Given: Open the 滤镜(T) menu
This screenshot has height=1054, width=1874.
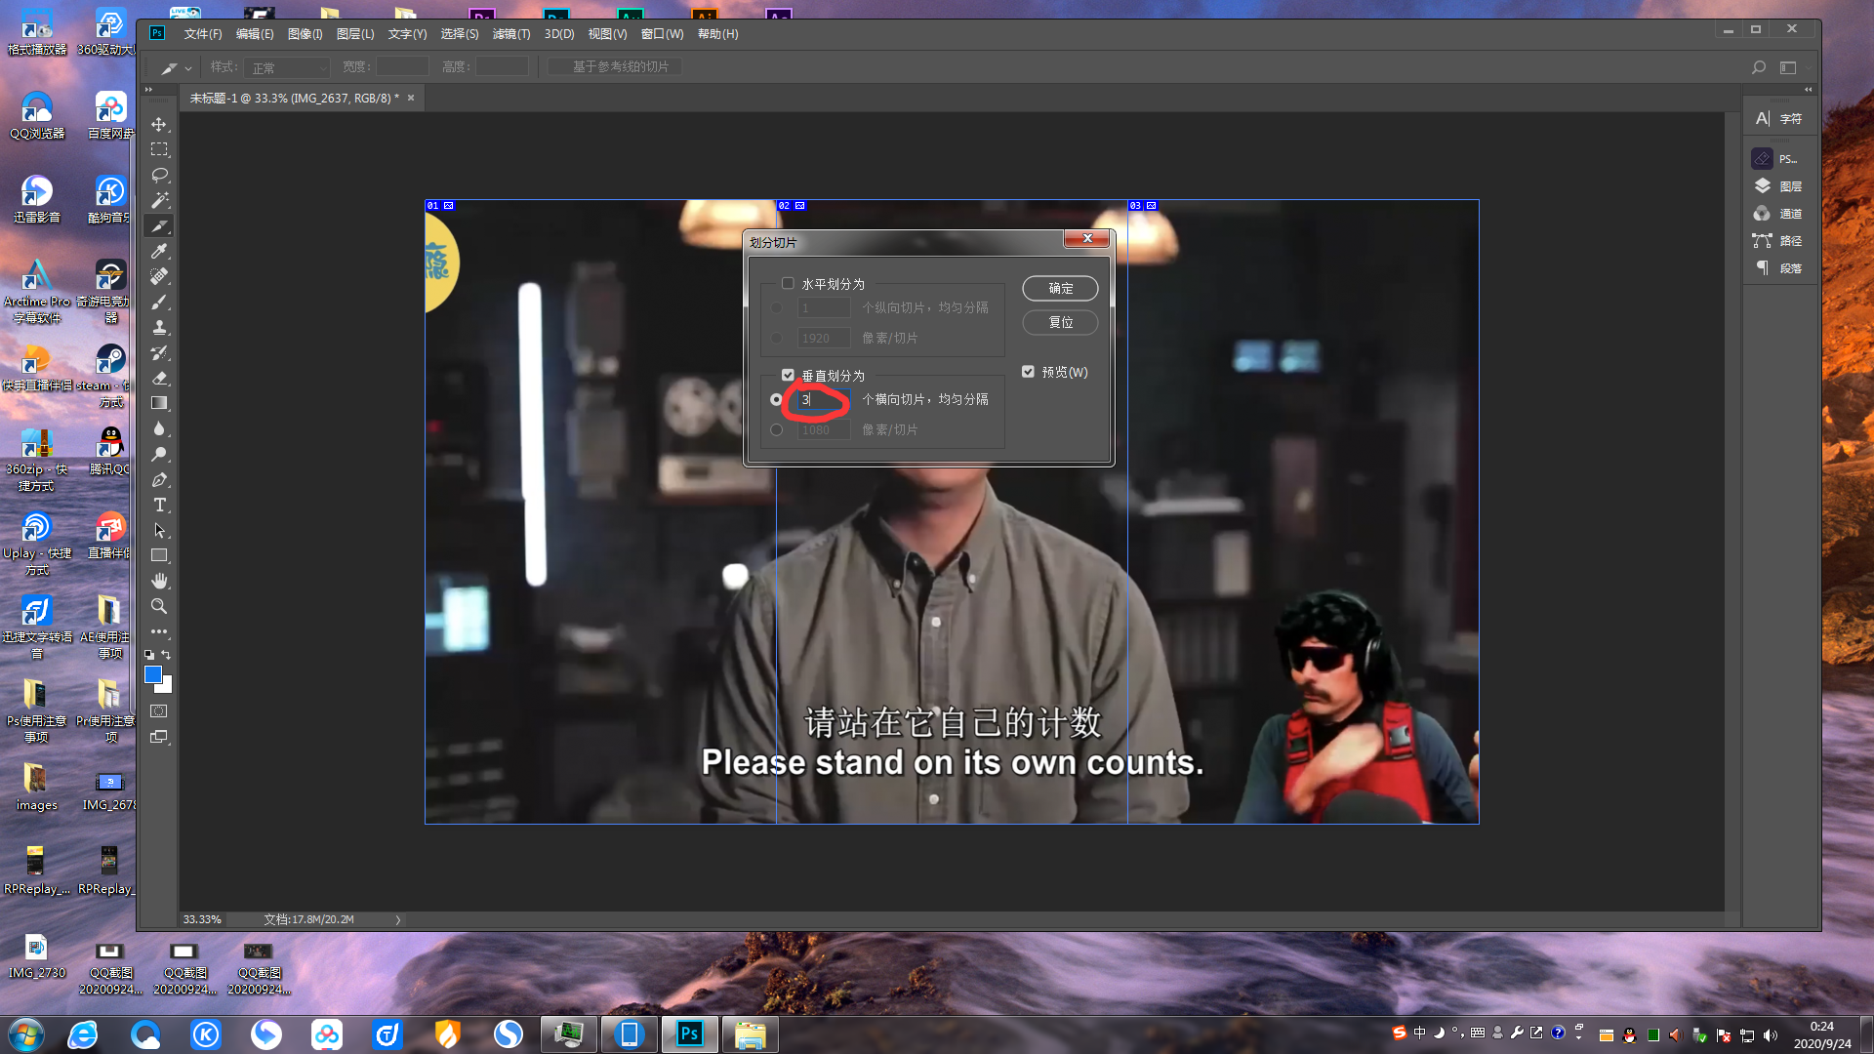Looking at the screenshot, I should 511,34.
